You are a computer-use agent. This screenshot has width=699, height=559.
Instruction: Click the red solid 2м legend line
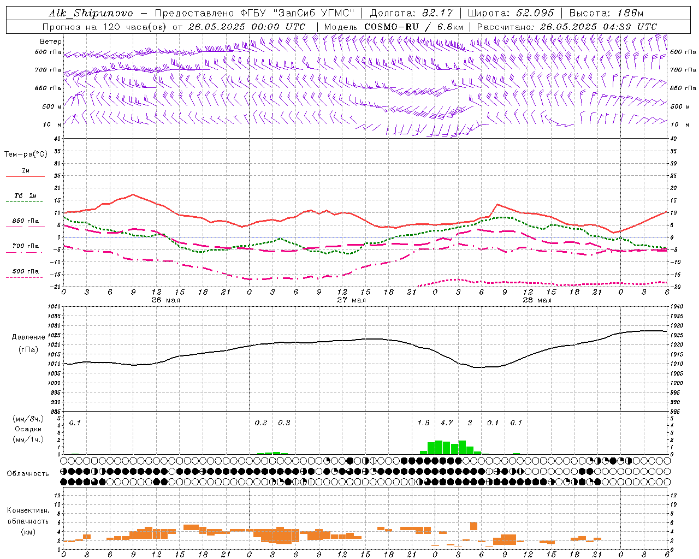coord(25,177)
